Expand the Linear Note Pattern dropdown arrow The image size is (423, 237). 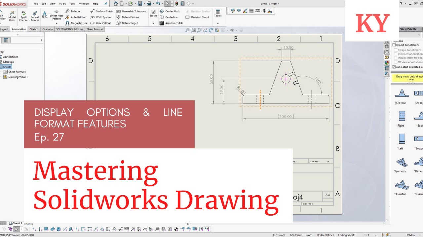click(x=57, y=24)
